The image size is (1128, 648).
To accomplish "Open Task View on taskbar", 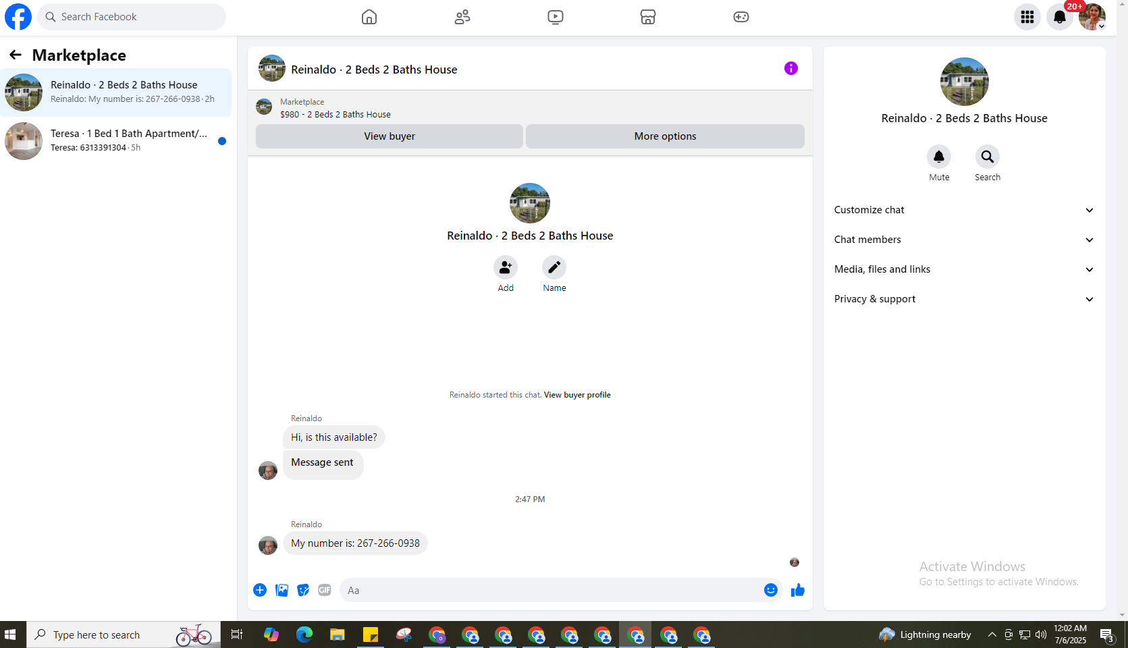I will coord(237,634).
